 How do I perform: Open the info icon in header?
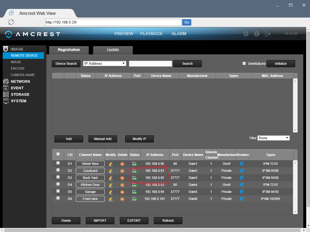257,34
